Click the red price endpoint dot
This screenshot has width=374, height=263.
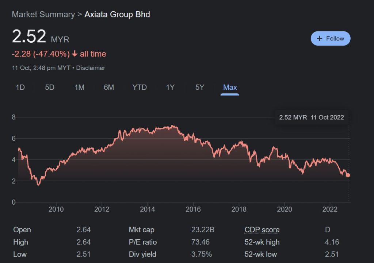[348, 175]
